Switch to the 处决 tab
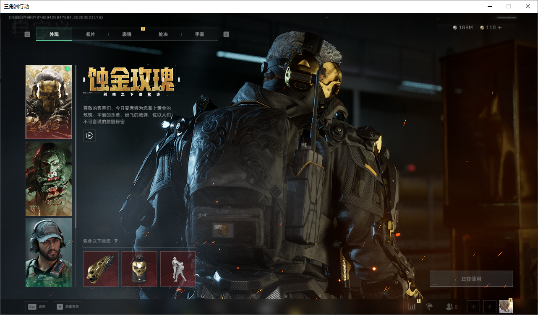Screen dimensions: 538x315 pyautogui.click(x=163, y=34)
